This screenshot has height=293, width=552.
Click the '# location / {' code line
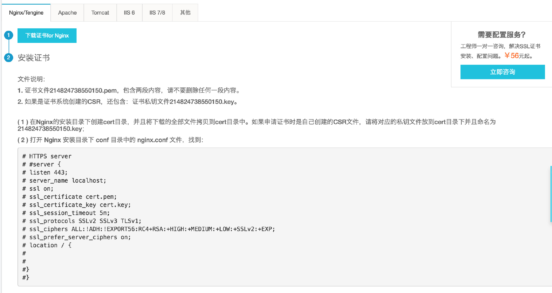[x=47, y=245]
